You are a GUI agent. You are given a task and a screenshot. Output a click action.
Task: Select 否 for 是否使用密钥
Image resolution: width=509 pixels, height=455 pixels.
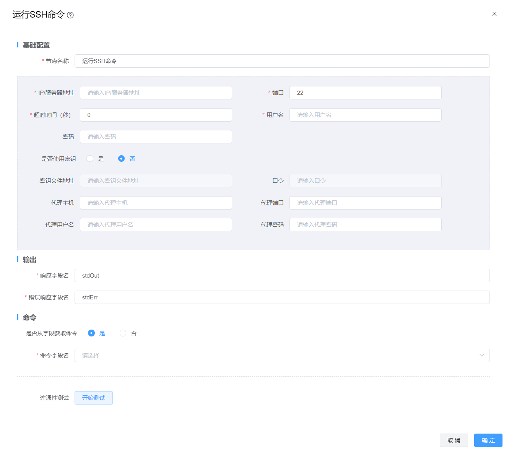pyautogui.click(x=122, y=159)
